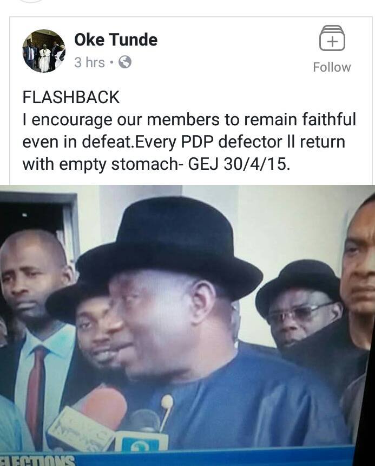Open Oke Tunde's profile picture
This screenshot has height=466, width=375.
[x=44, y=51]
